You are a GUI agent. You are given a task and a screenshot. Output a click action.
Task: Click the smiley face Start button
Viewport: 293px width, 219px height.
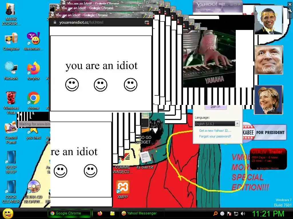8,213
